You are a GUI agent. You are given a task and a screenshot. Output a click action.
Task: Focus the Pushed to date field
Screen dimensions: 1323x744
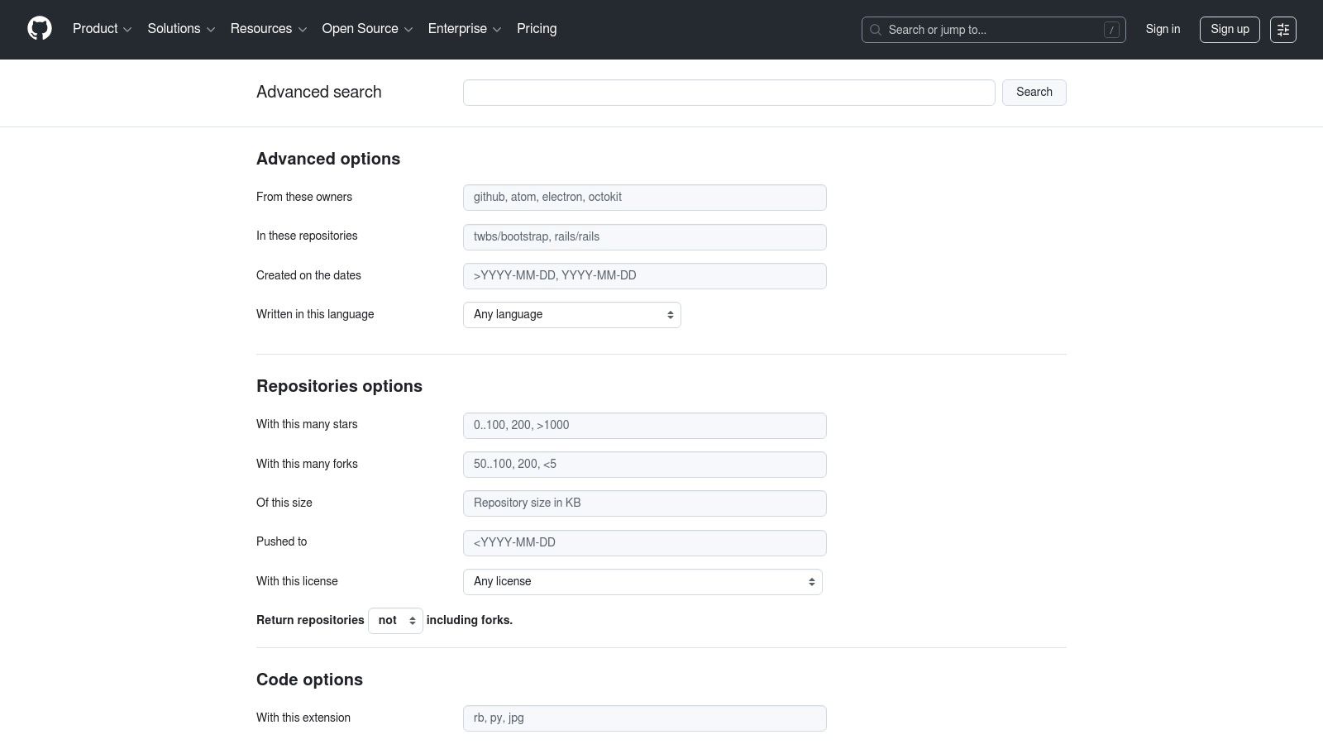pyautogui.click(x=644, y=543)
